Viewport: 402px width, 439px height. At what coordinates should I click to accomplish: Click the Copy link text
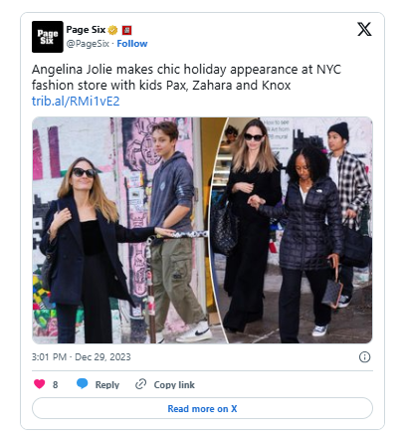pos(174,384)
